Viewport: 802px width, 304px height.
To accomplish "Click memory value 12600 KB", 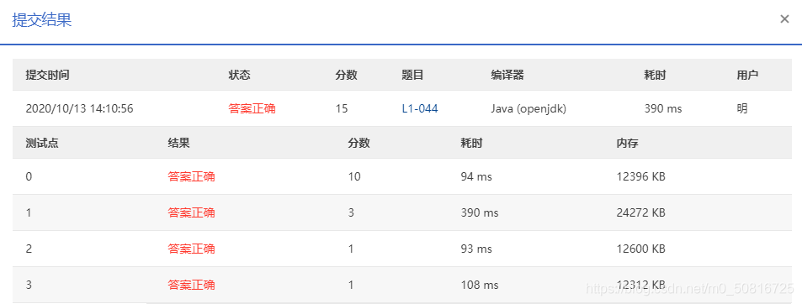I will point(641,249).
